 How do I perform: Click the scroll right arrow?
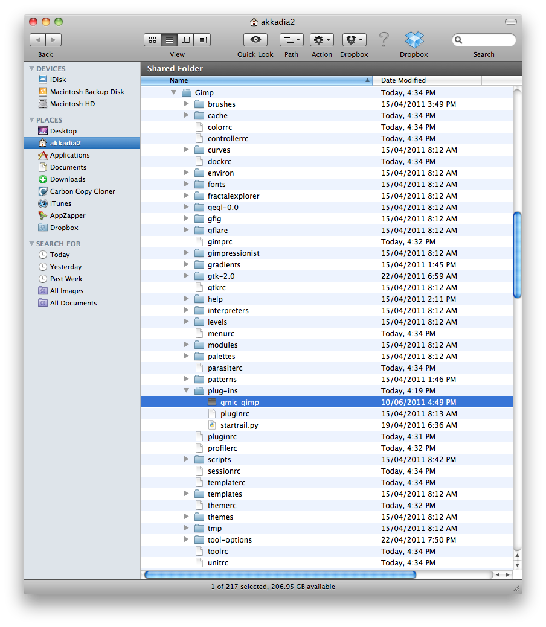[x=507, y=574]
